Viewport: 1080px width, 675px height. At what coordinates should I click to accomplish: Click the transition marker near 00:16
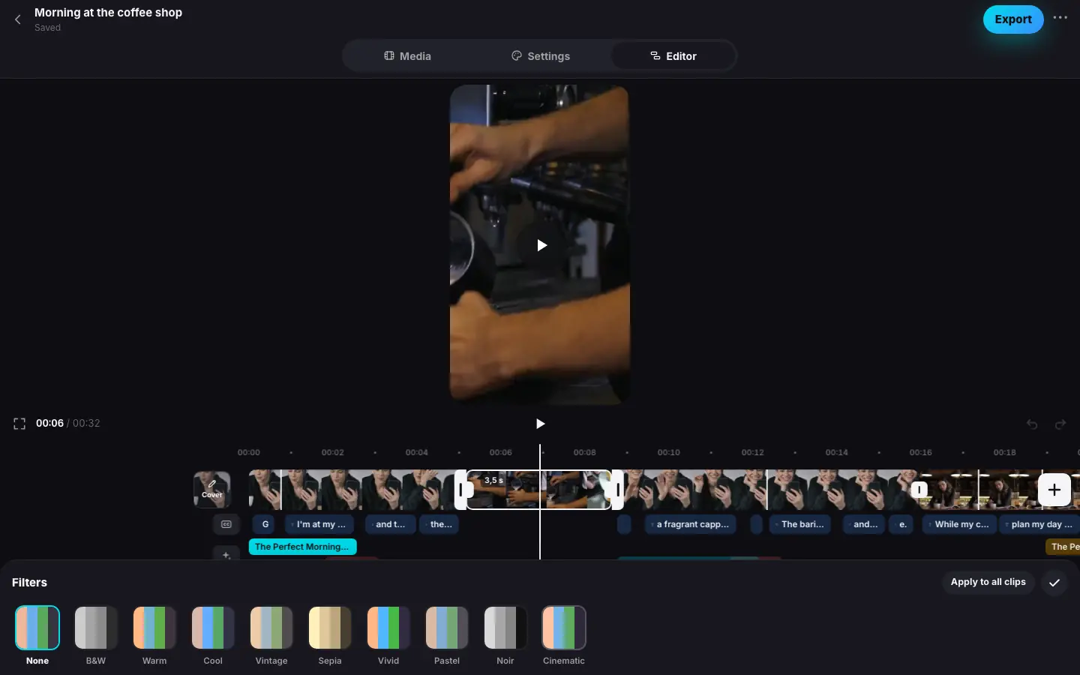coord(919,490)
